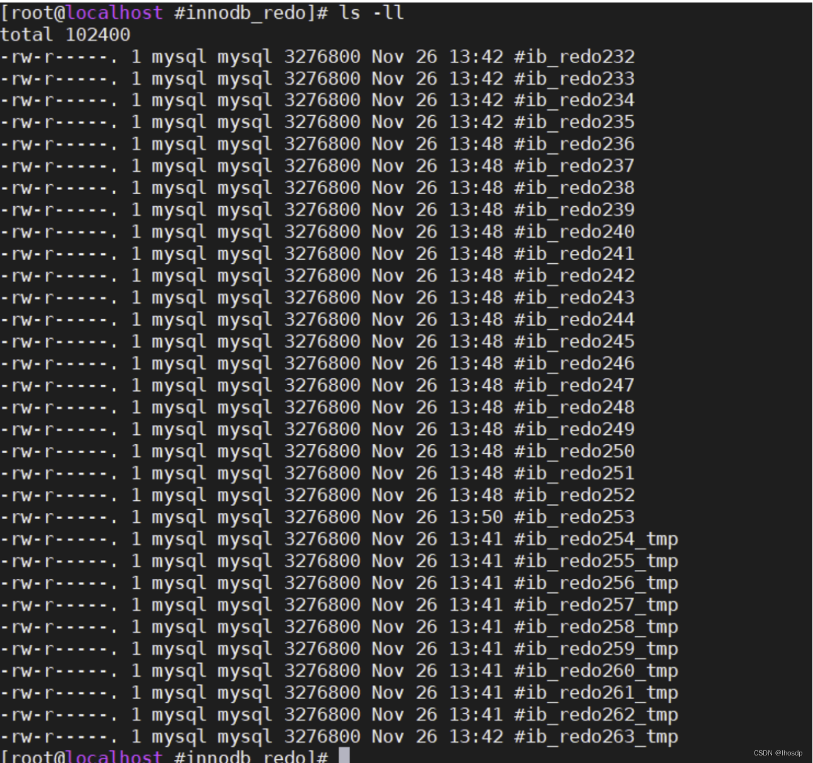Click the filename #ib_redo253
This screenshot has height=763, width=813.
click(x=574, y=518)
